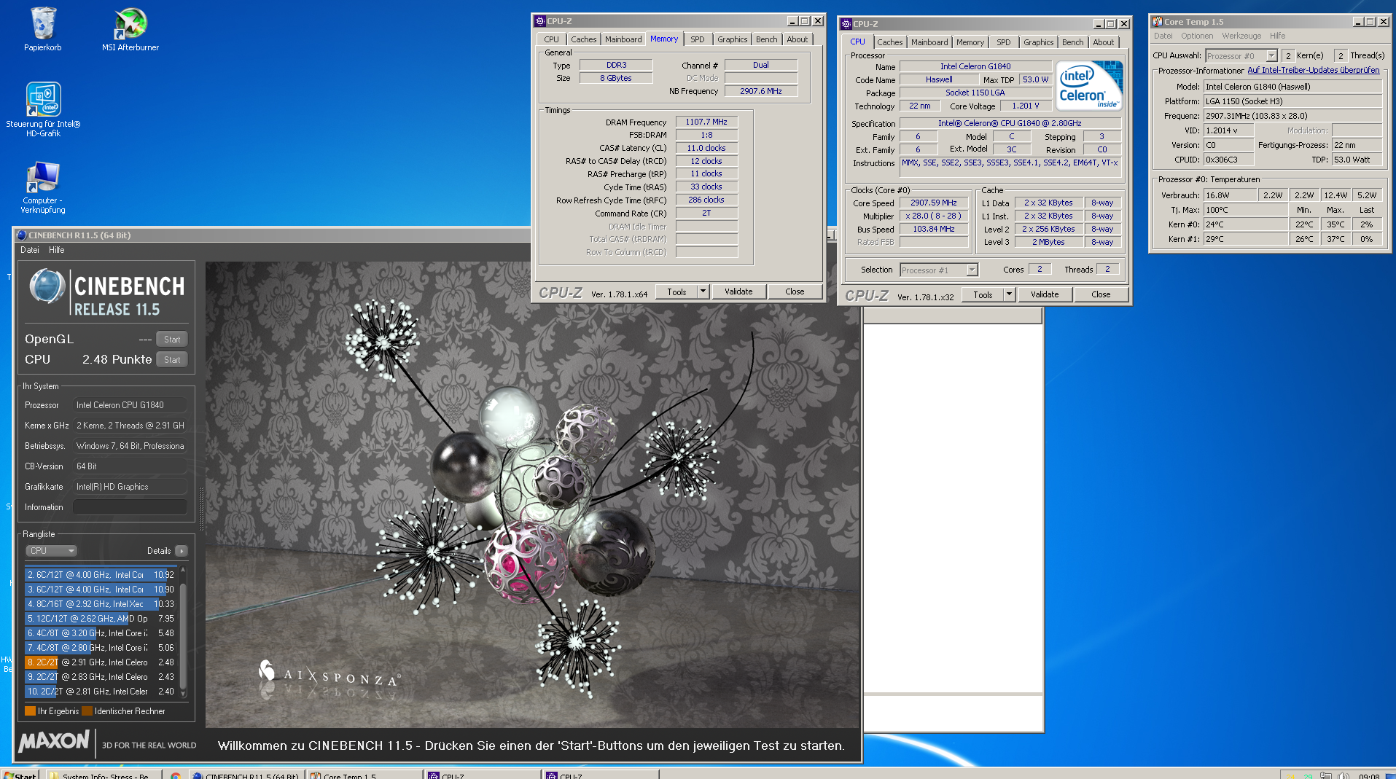Switch to Memory tab in CPU-Z x32 window

pyautogui.click(x=970, y=42)
